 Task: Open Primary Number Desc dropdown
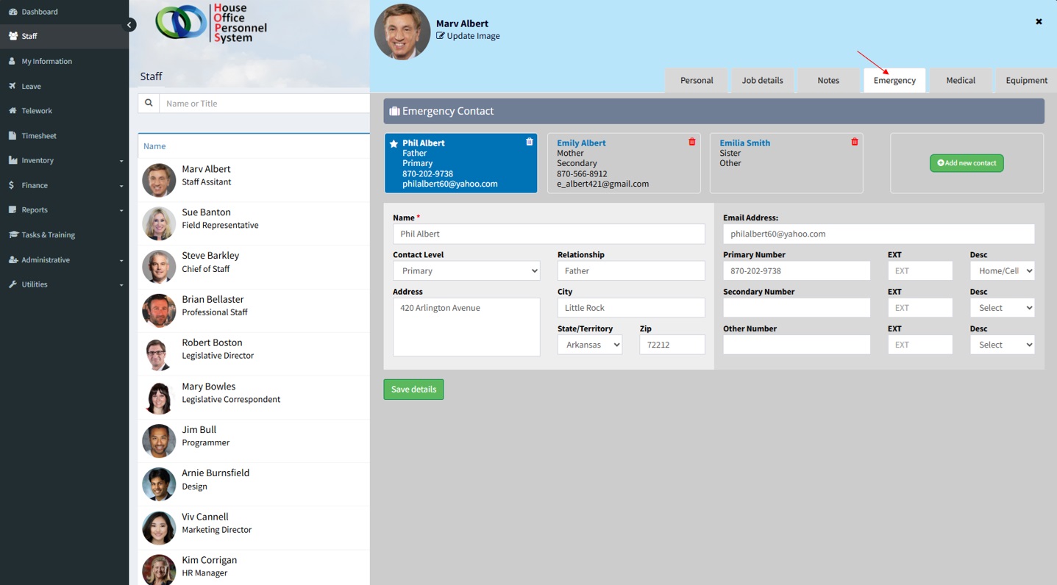pyautogui.click(x=1002, y=271)
